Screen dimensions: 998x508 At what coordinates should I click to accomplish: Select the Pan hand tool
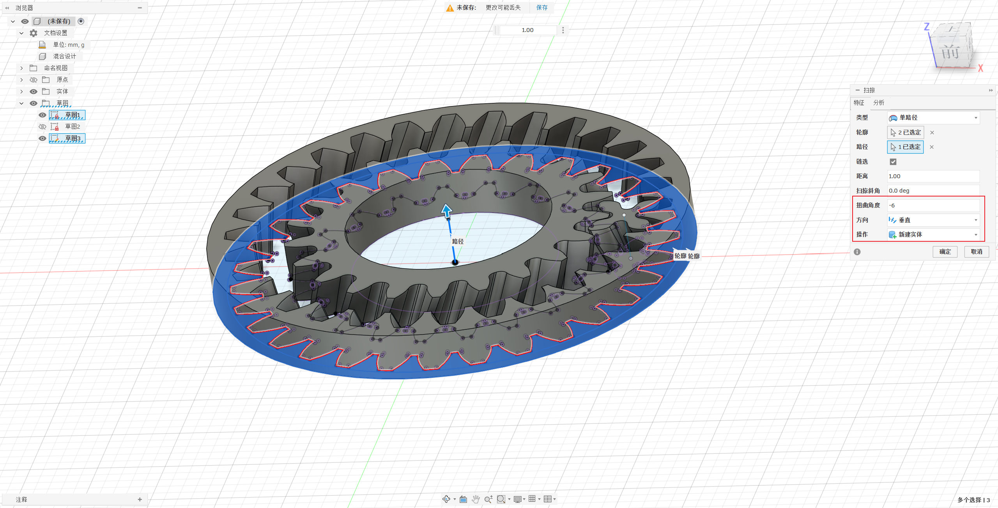click(x=476, y=499)
